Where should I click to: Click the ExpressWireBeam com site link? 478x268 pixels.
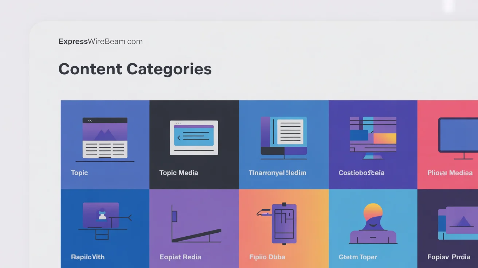point(100,41)
